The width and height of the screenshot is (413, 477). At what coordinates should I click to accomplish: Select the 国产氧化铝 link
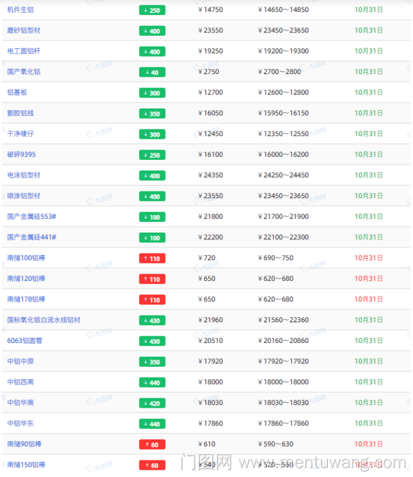pos(24,72)
